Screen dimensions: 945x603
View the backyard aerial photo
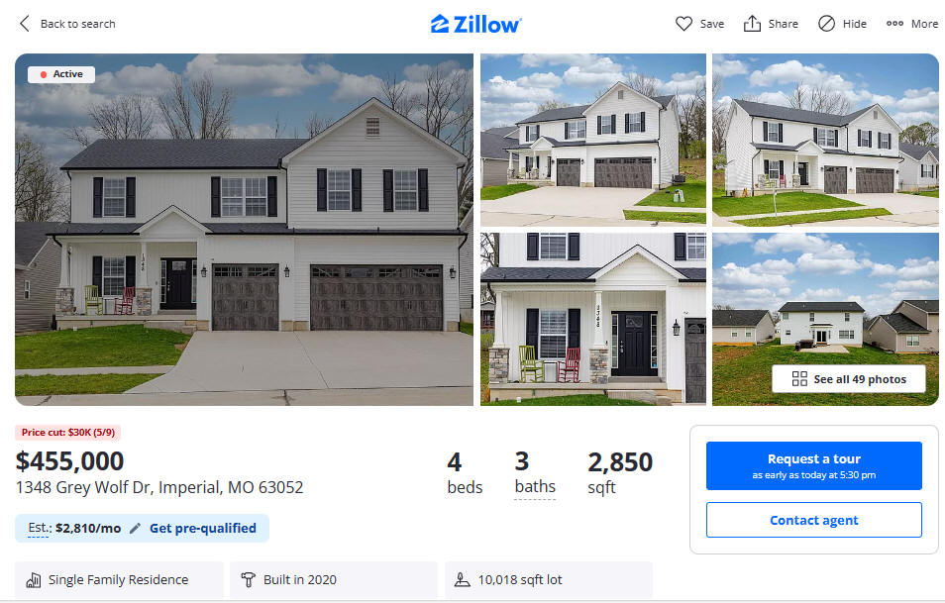tap(825, 319)
